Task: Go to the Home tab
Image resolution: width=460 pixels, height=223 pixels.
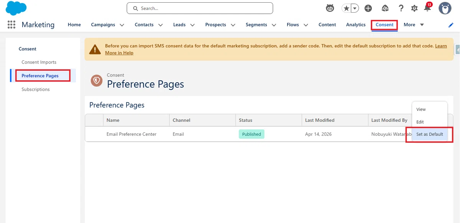Action: click(74, 24)
